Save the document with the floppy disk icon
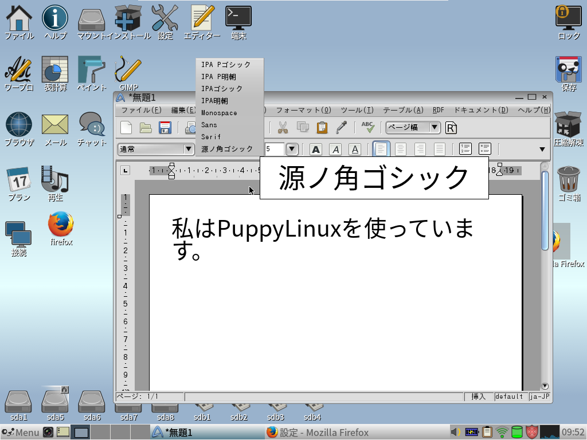The width and height of the screenshot is (587, 440). [x=165, y=128]
